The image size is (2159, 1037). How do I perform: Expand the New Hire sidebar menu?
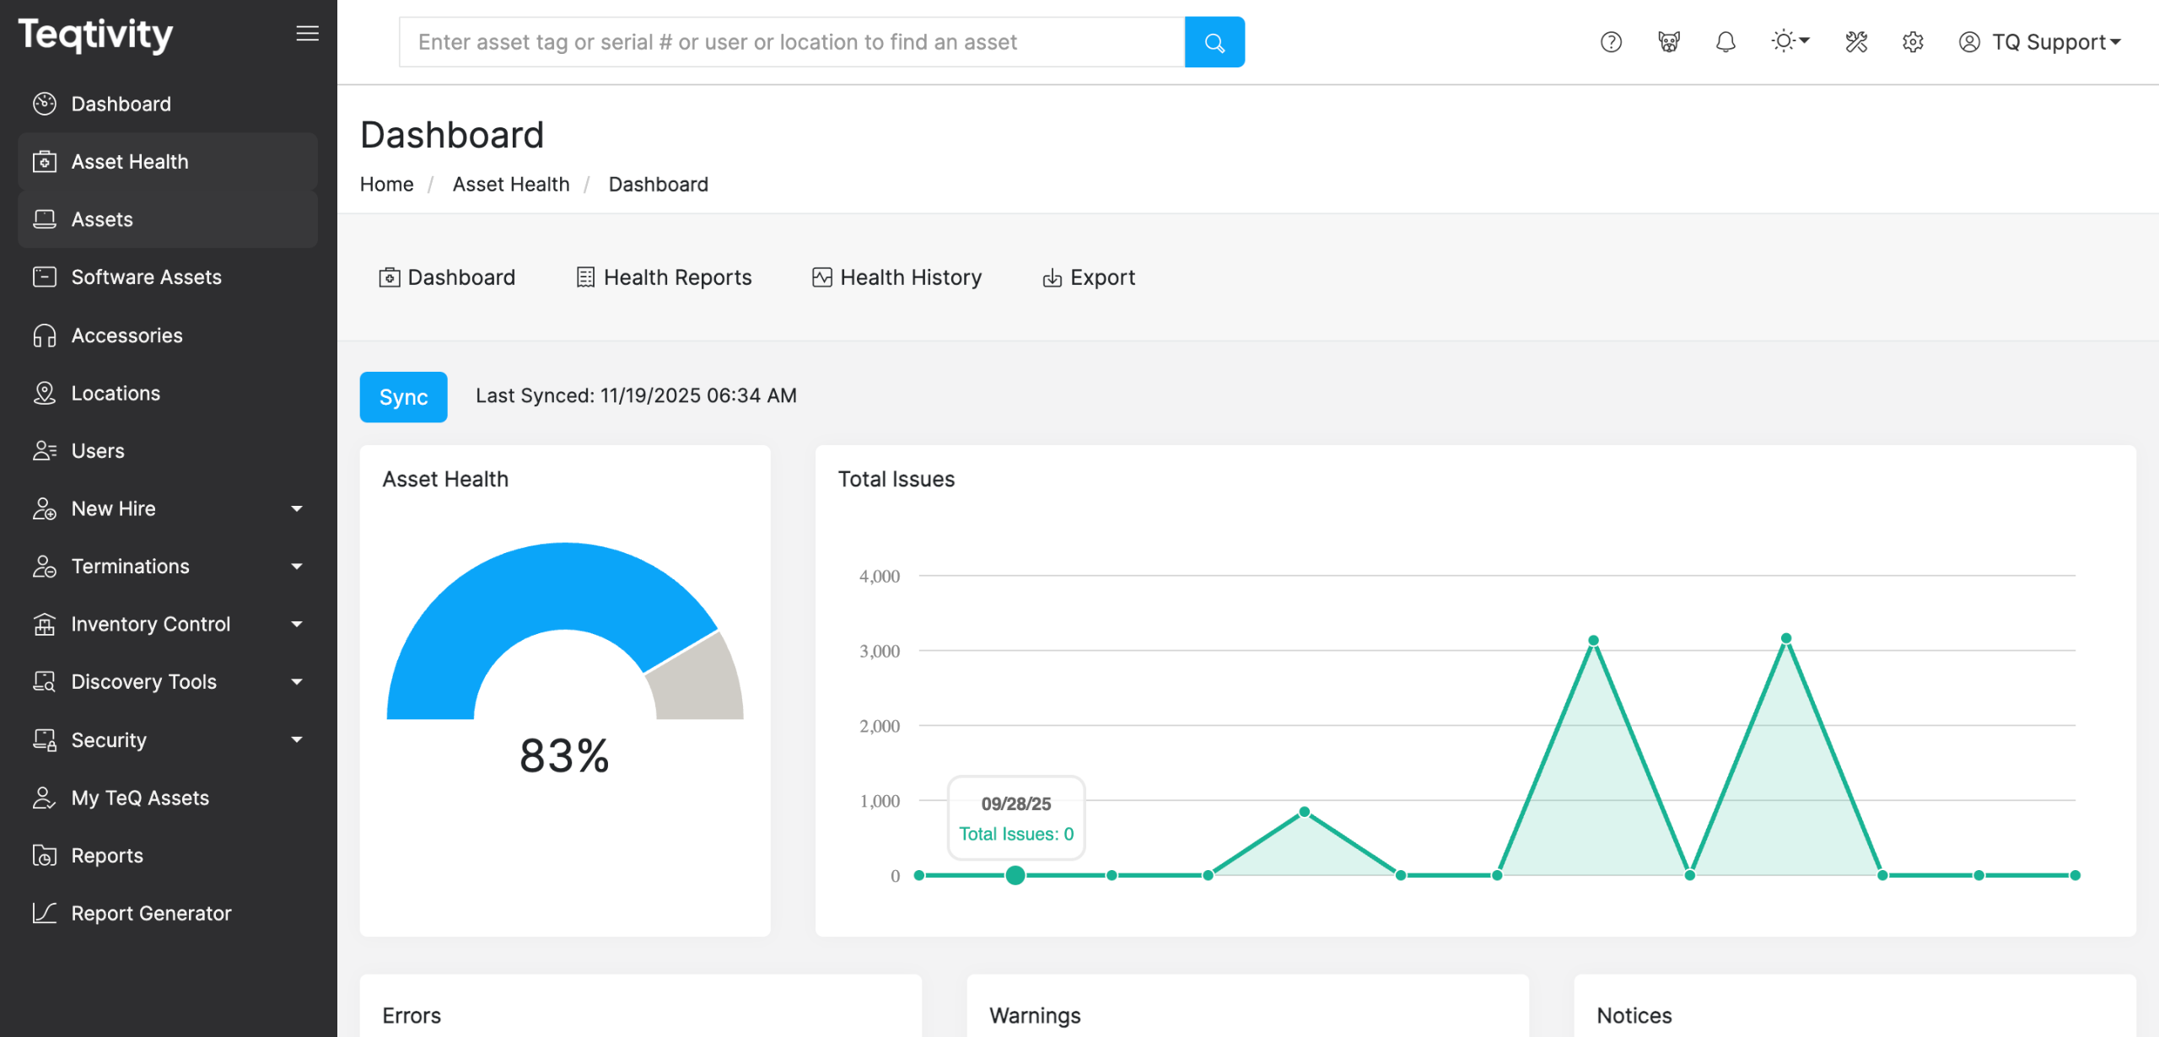[x=168, y=508]
